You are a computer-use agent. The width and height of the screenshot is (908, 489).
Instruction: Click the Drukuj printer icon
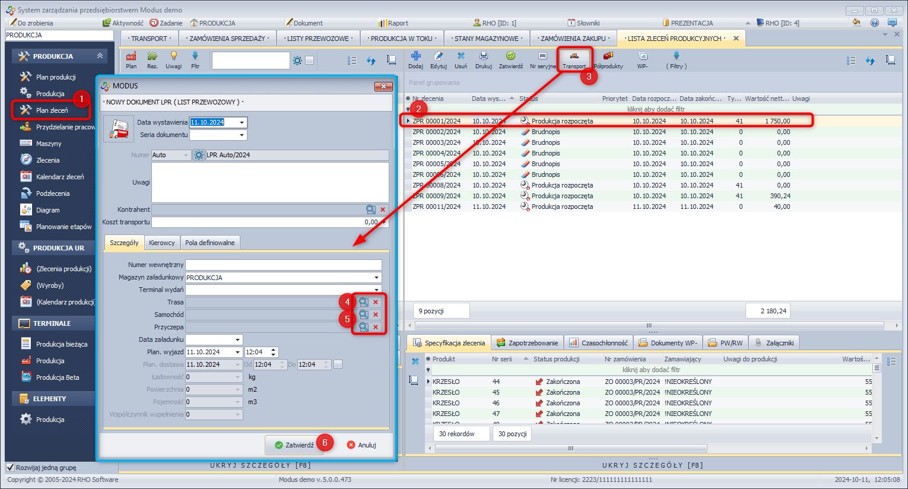(x=484, y=56)
